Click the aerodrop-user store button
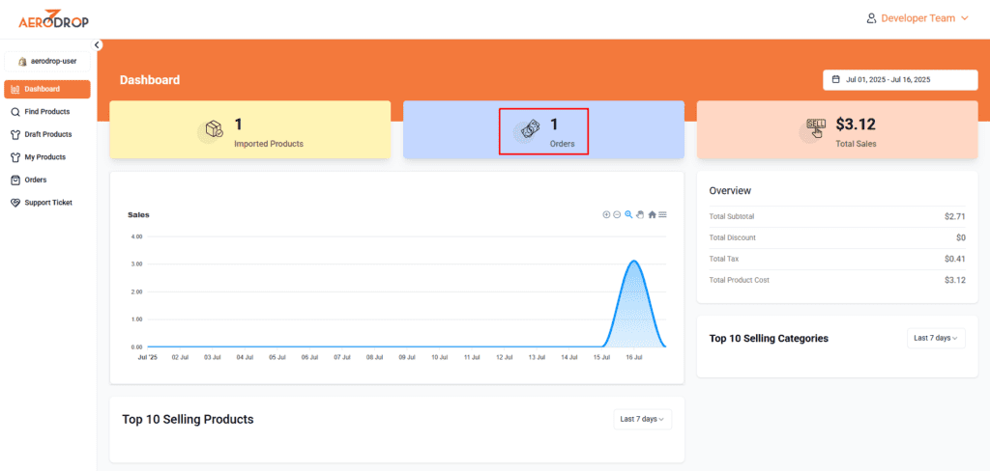The width and height of the screenshot is (990, 471). click(x=47, y=61)
